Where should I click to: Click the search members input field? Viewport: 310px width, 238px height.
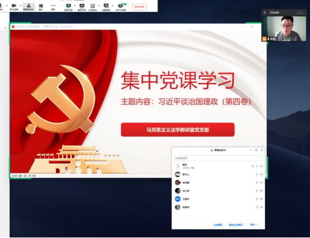click(x=218, y=158)
